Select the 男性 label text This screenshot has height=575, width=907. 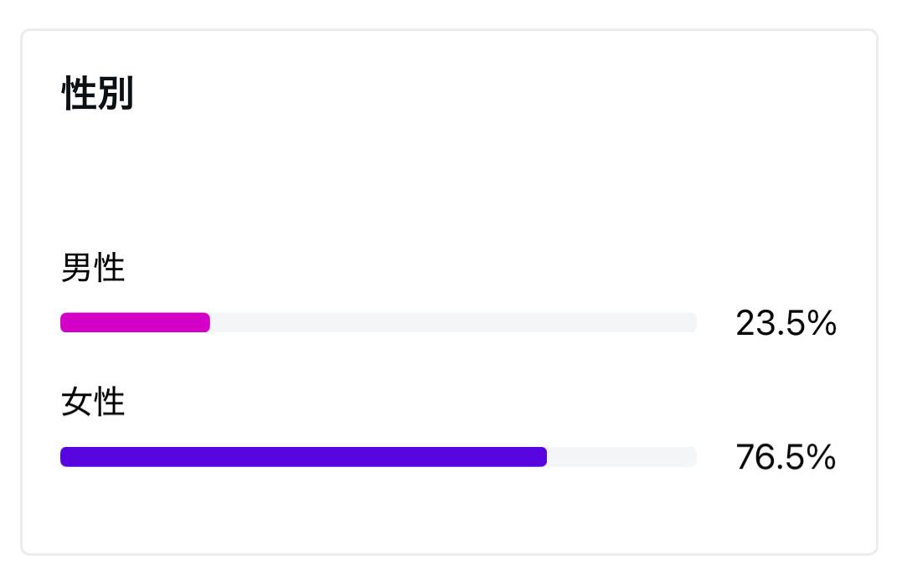[x=93, y=269]
